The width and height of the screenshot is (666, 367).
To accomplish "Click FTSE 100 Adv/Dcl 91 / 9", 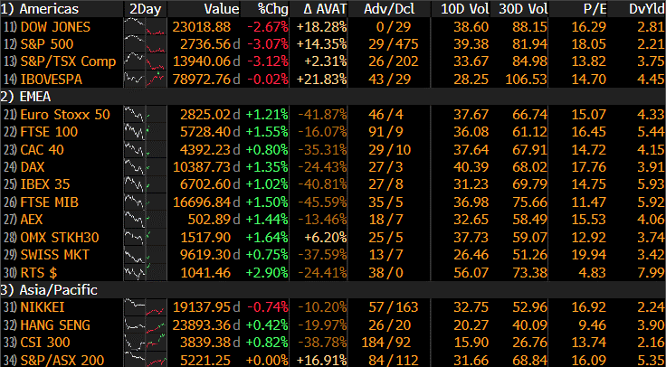I will pyautogui.click(x=386, y=132).
